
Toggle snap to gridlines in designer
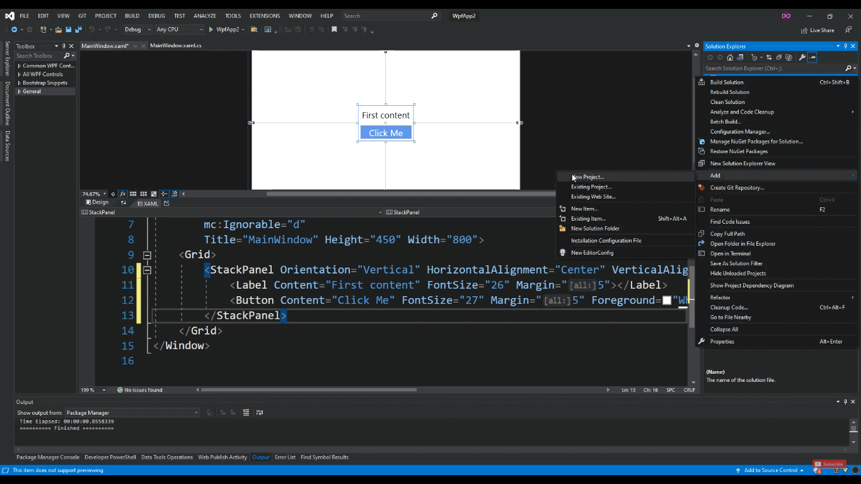(144, 193)
